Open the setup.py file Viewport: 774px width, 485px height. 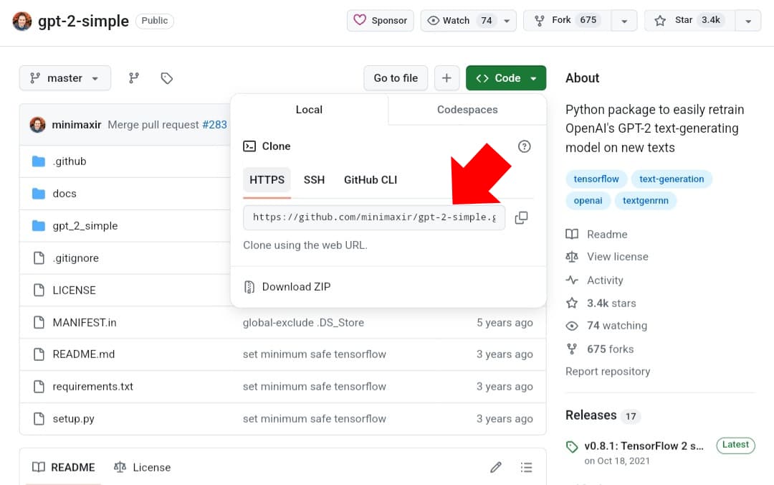73,419
